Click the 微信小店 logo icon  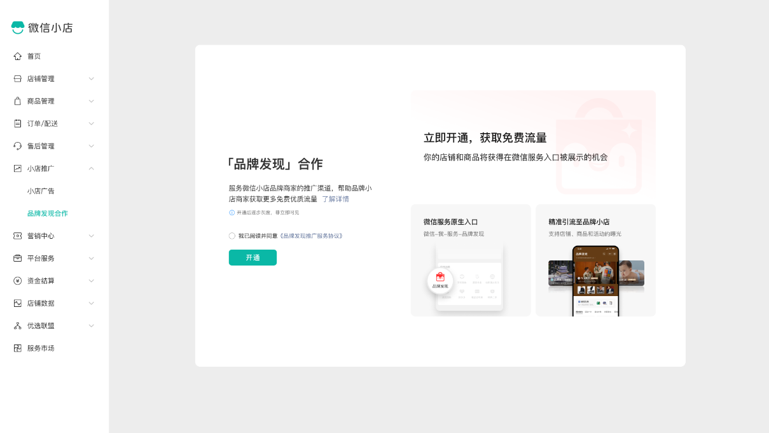(x=18, y=27)
